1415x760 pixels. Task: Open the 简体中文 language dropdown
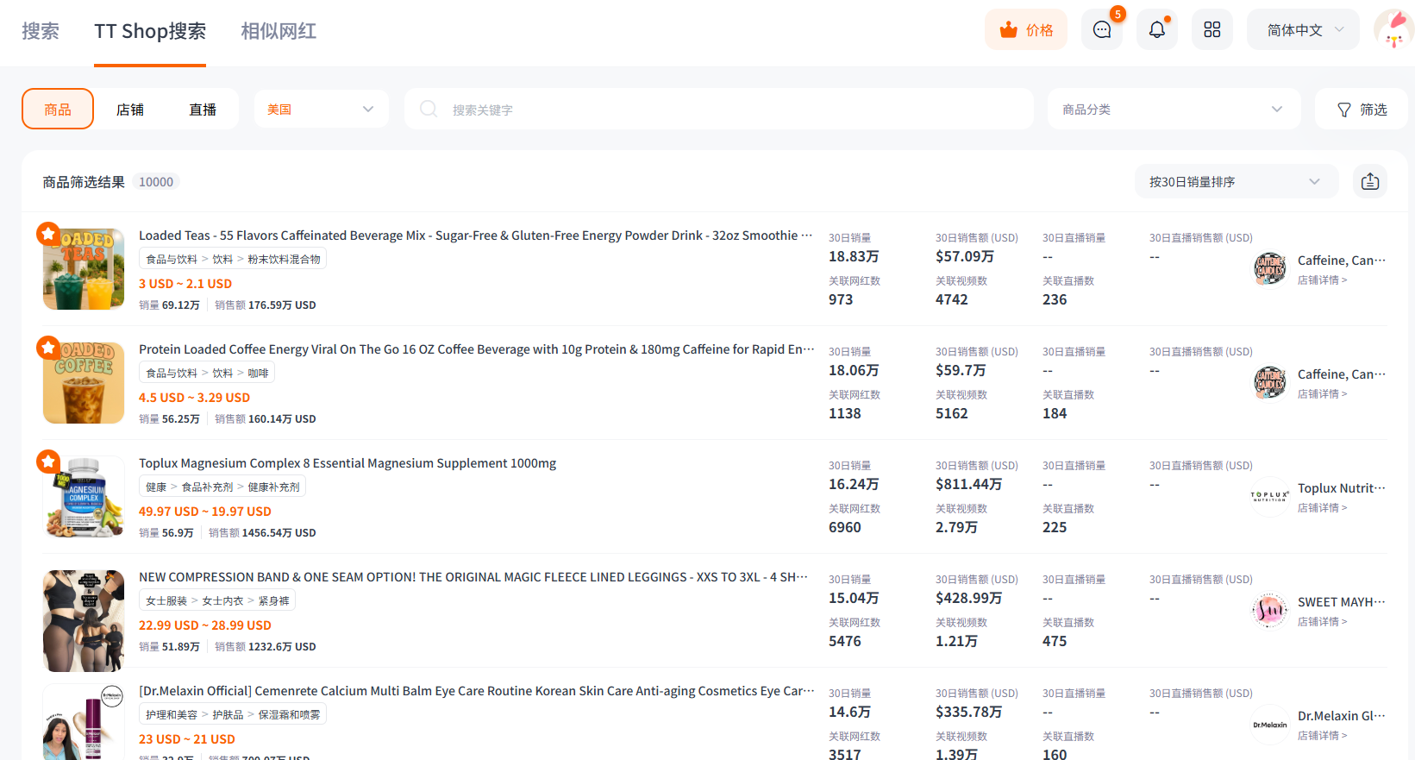(x=1303, y=30)
